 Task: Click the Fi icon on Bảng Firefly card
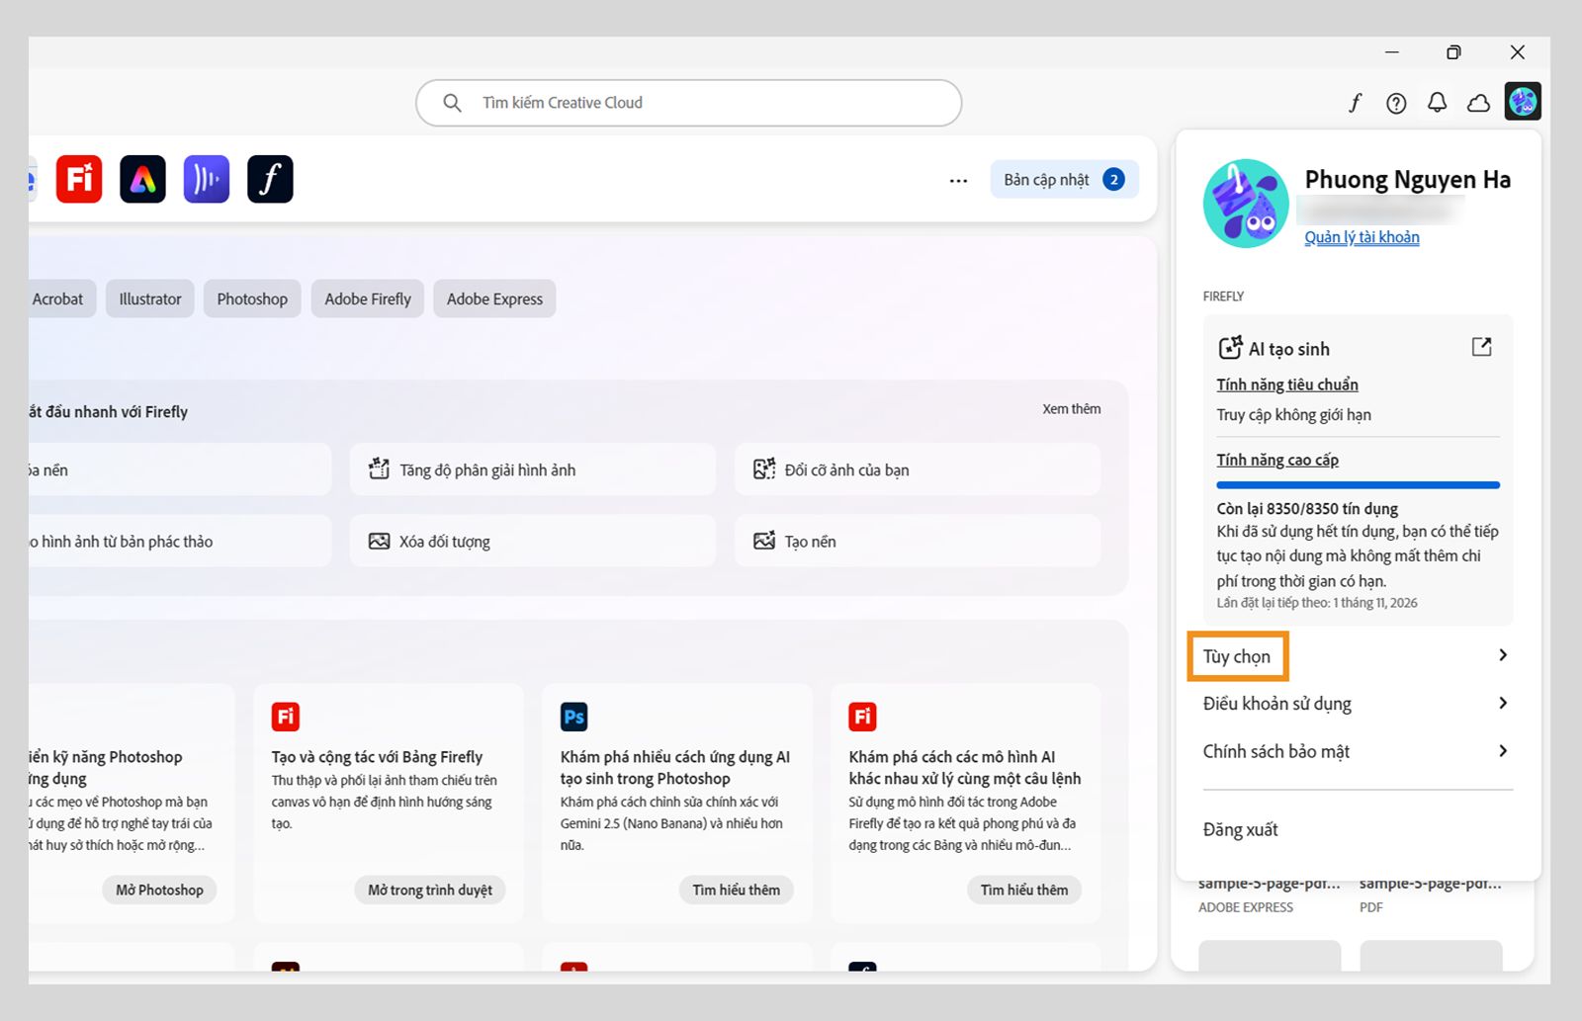(286, 717)
